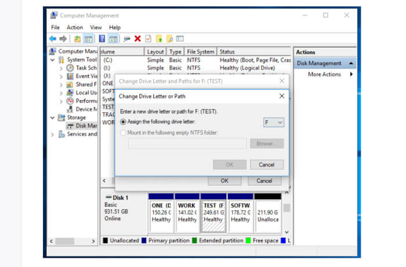Click the Properties checkmark page toolbar icon
Image resolution: width=406 pixels, height=267 pixels.
coord(148,39)
